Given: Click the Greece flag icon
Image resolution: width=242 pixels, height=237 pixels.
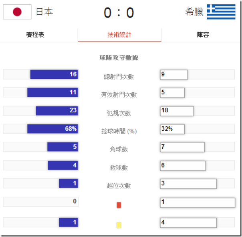Looking at the screenshot, I should click(221, 12).
